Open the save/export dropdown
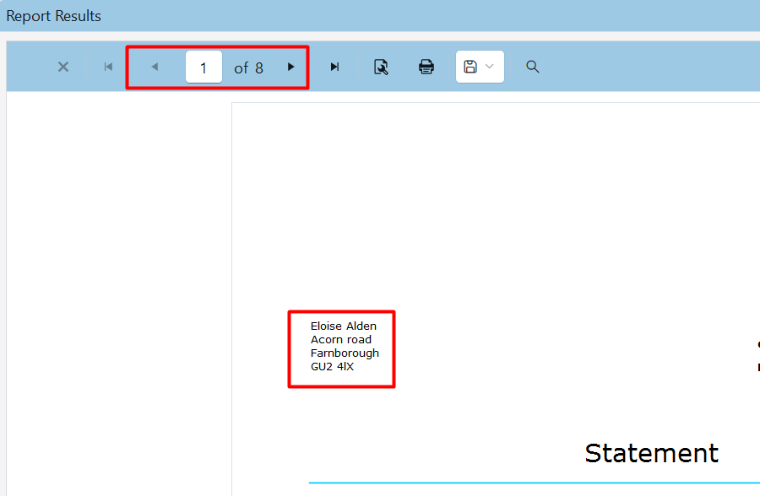760x496 pixels. pos(480,67)
